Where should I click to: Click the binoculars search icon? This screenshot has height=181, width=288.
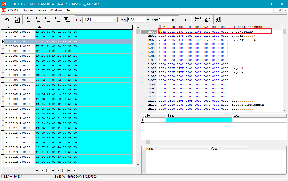click(7, 19)
